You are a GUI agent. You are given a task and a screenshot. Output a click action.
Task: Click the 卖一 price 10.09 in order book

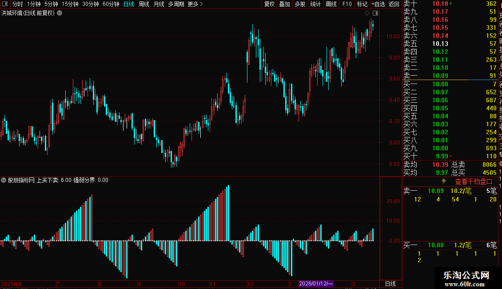(x=440, y=76)
